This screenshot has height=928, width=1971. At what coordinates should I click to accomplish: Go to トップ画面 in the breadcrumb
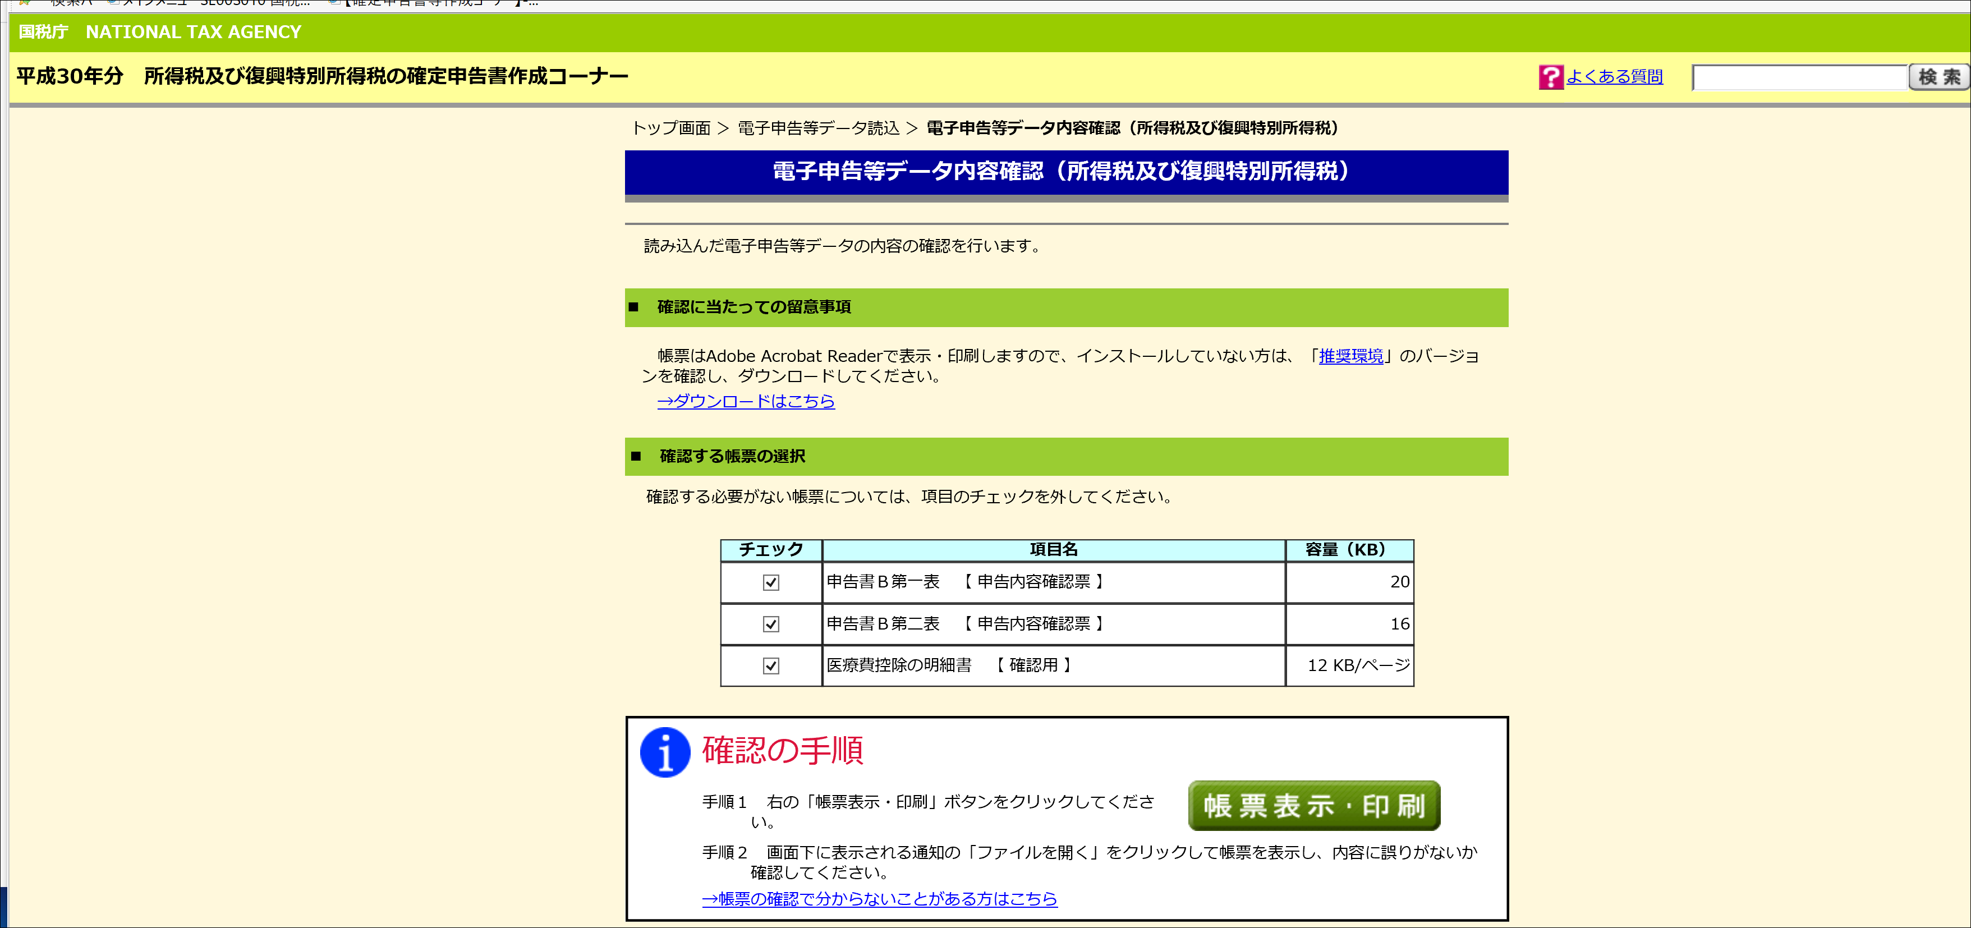tap(671, 128)
